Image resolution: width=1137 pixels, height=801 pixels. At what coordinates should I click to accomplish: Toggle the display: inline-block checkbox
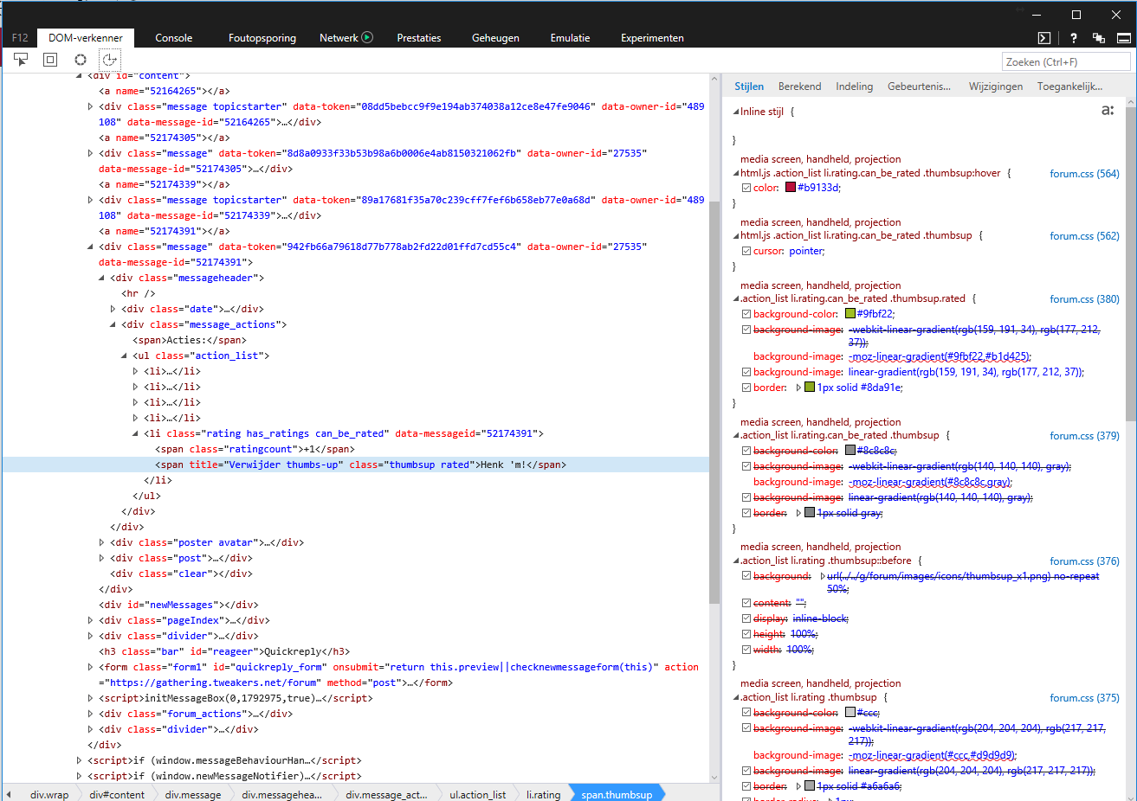[746, 618]
